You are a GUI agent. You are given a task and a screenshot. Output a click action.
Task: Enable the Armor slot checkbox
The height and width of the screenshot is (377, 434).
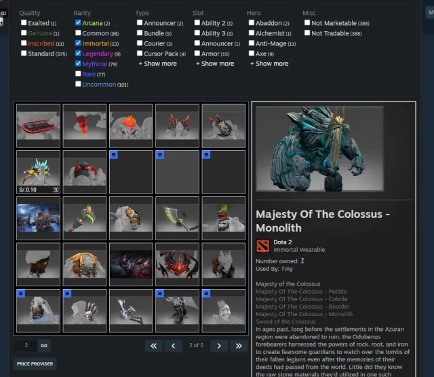[x=197, y=53]
